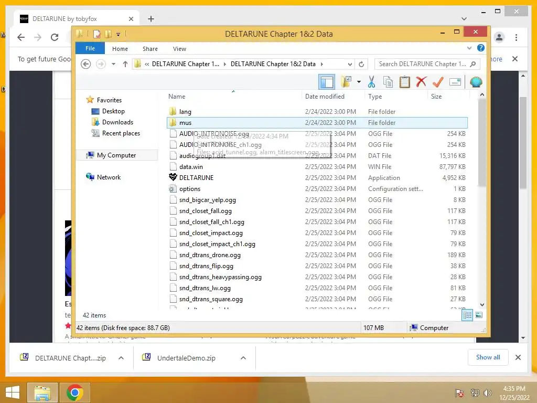Open Customize Quick Access Toolbar dropdown
Image resolution: width=537 pixels, height=403 pixels.
tap(118, 34)
